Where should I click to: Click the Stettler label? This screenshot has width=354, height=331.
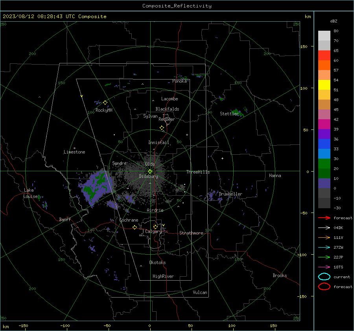pos(229,114)
